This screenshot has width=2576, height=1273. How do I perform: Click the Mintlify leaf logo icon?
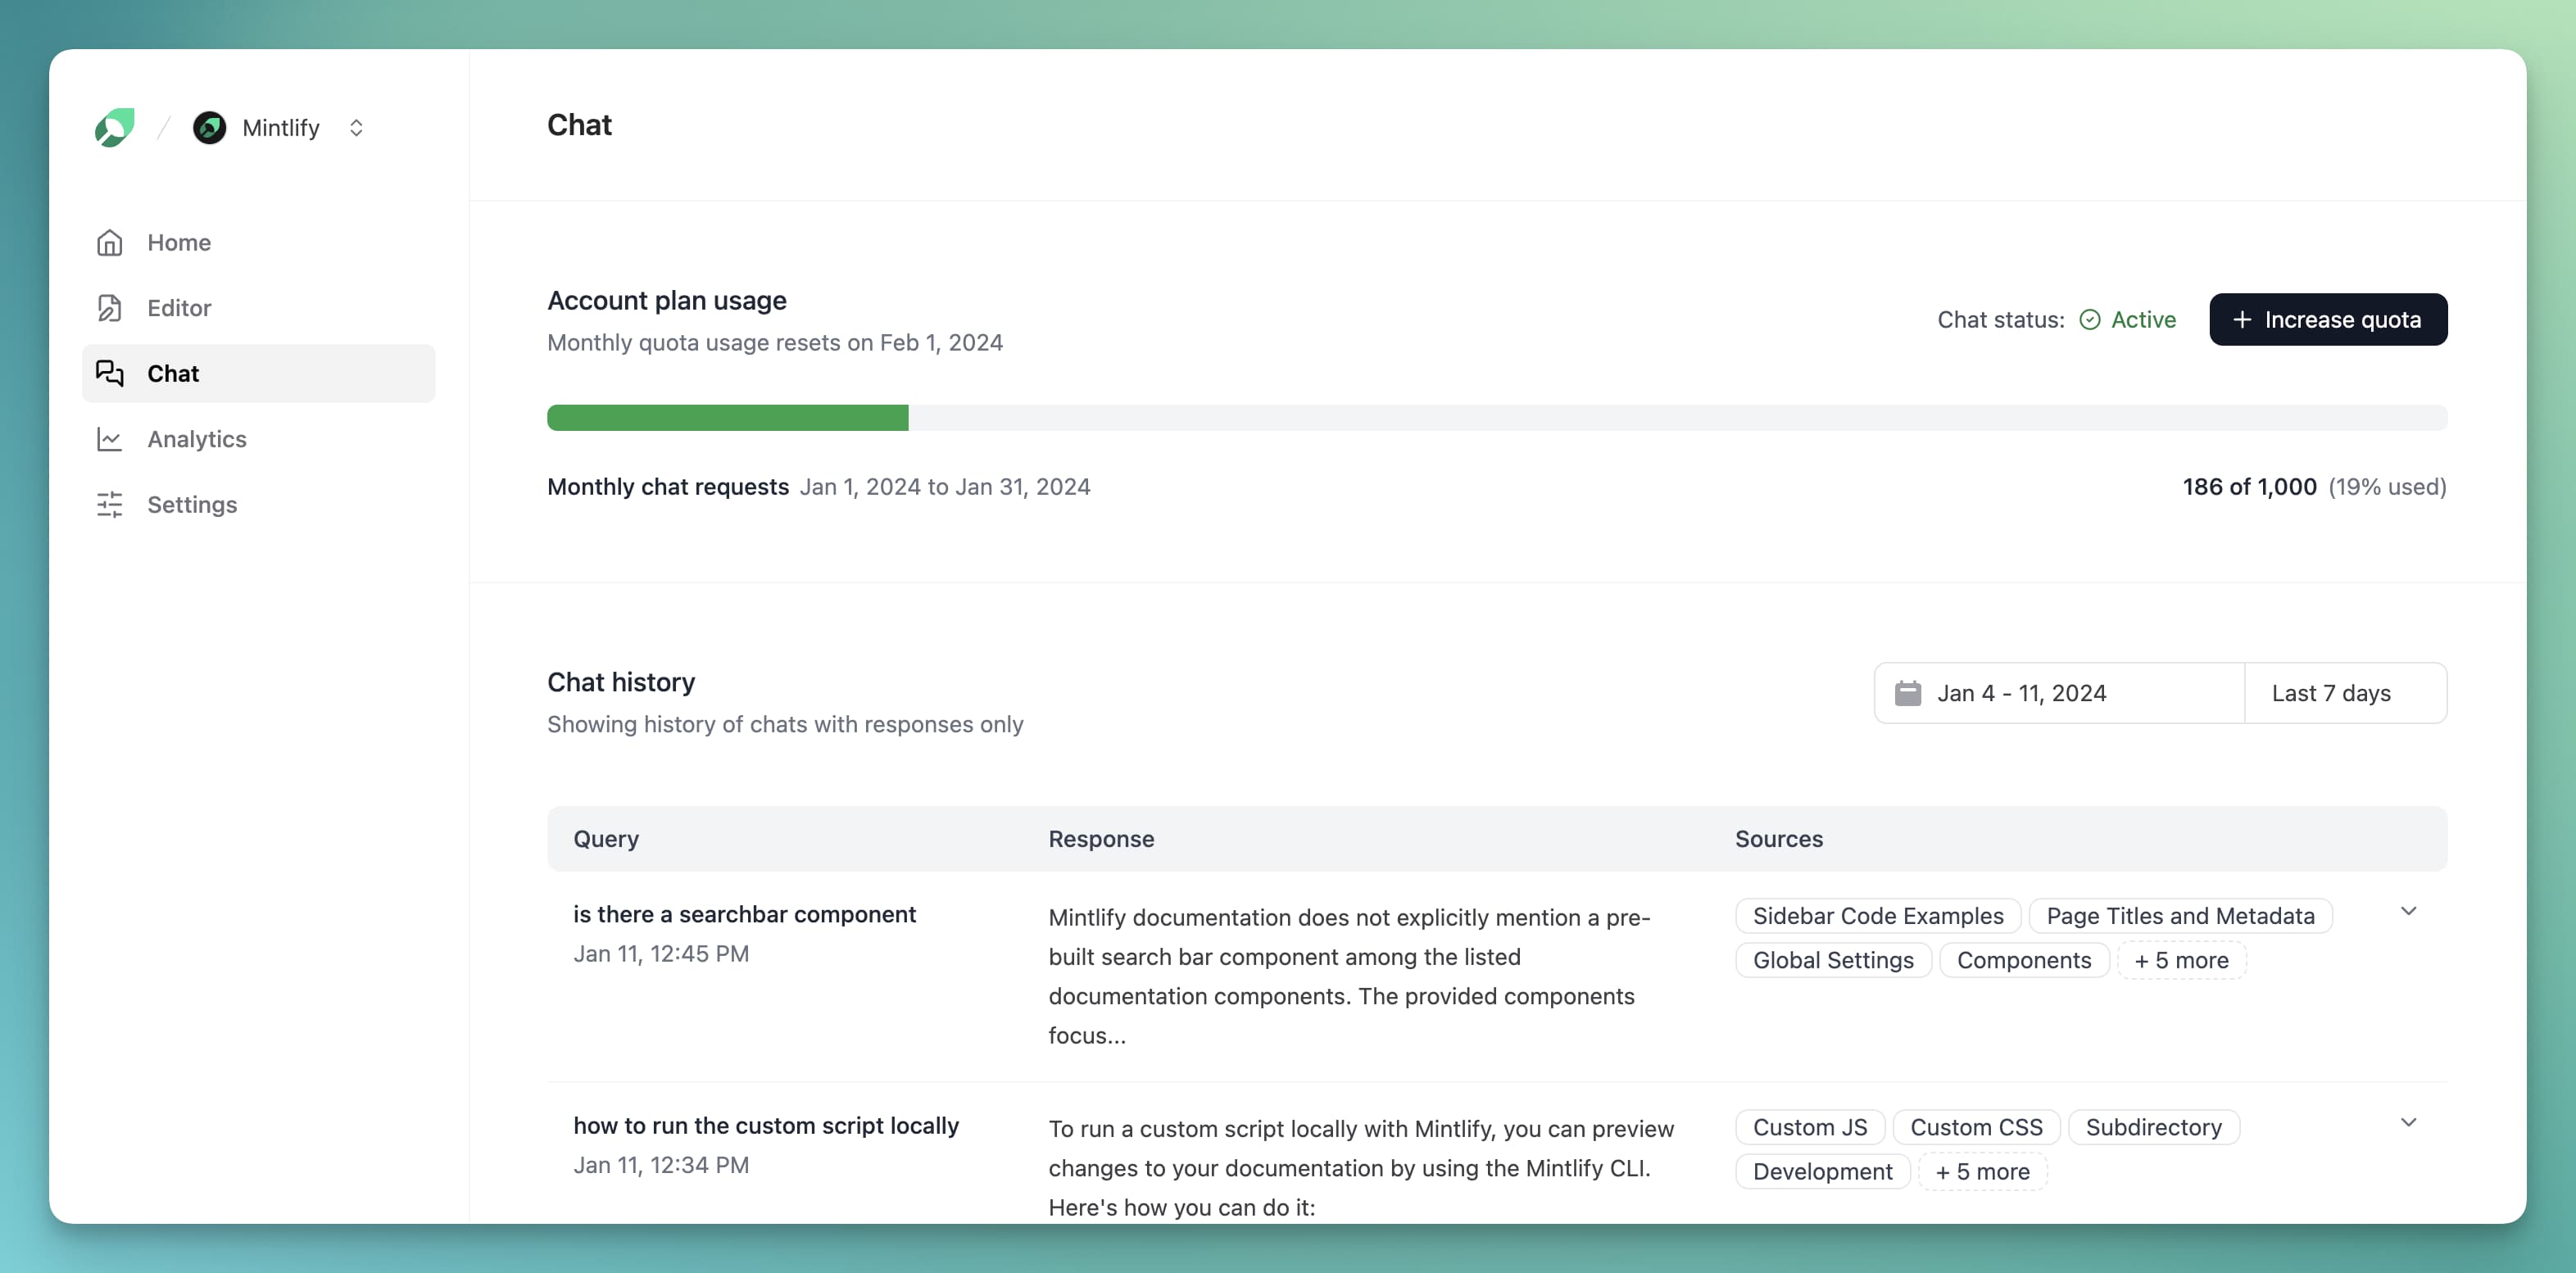coord(114,128)
